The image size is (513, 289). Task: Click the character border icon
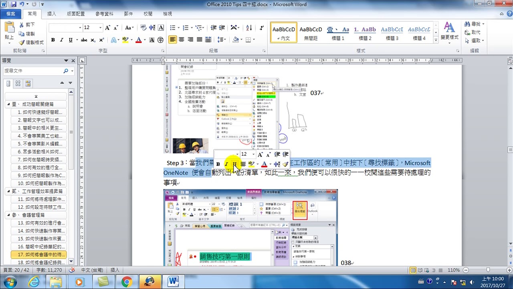161,28
